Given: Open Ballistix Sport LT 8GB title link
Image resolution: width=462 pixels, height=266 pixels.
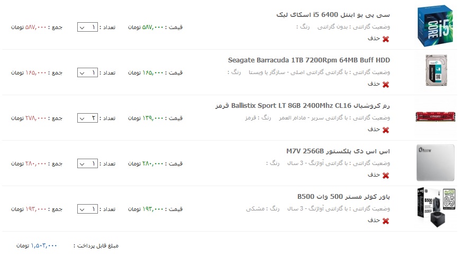Looking at the screenshot, I should (x=303, y=106).
